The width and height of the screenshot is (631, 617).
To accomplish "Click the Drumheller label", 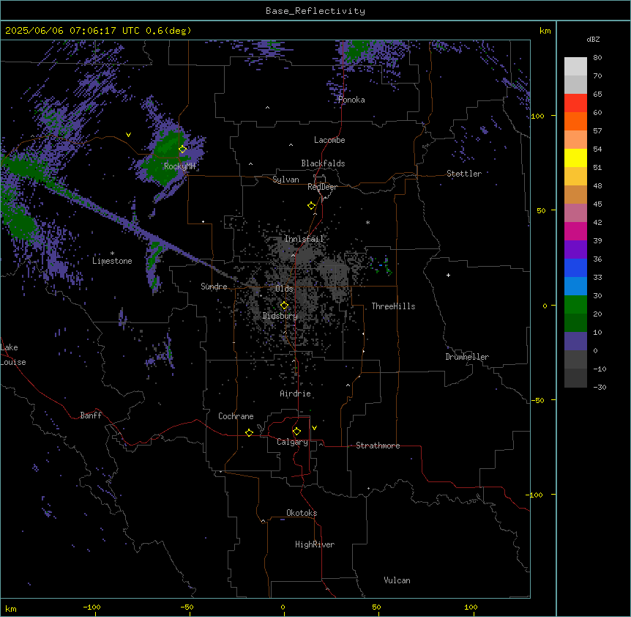I will (x=467, y=357).
